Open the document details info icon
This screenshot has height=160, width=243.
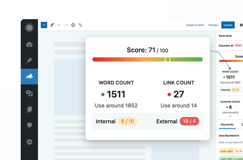(x=73, y=25)
